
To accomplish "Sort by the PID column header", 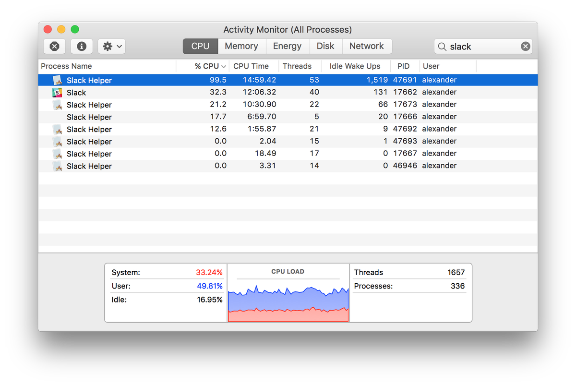I will pos(404,66).
